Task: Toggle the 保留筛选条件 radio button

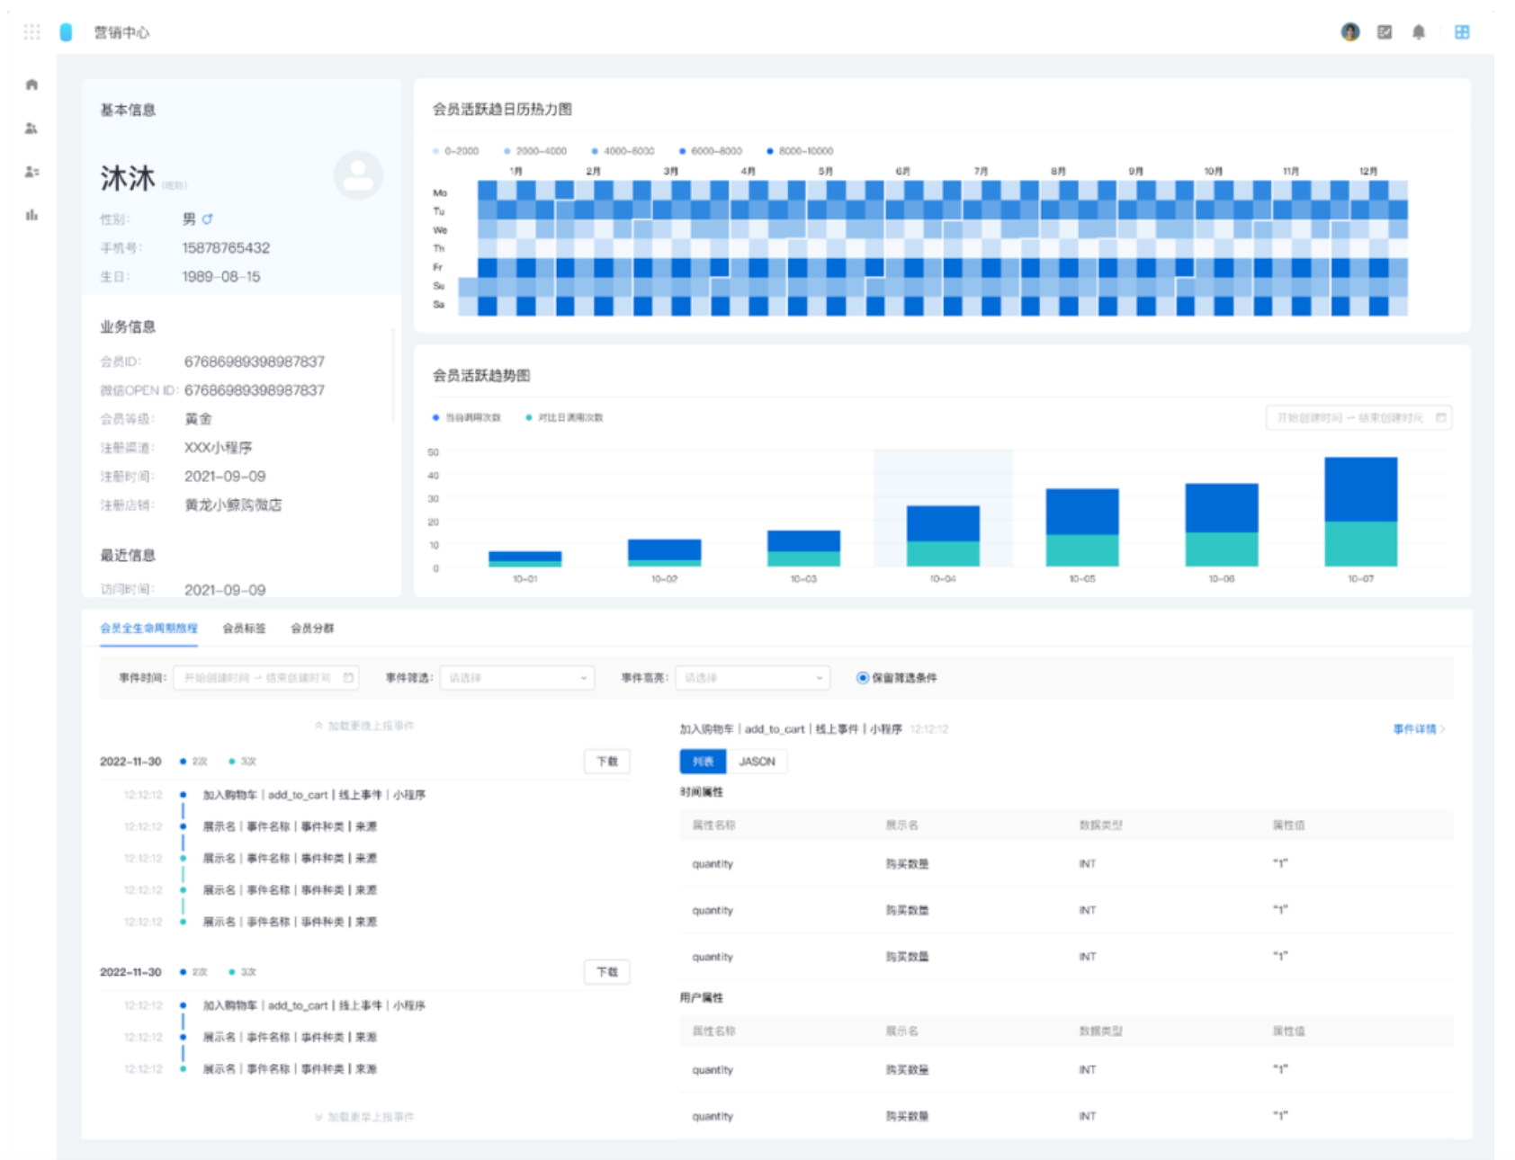Action: [863, 678]
